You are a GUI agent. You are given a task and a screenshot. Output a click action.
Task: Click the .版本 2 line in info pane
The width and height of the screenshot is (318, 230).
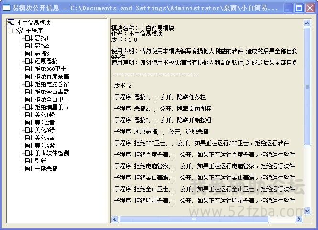(121, 86)
